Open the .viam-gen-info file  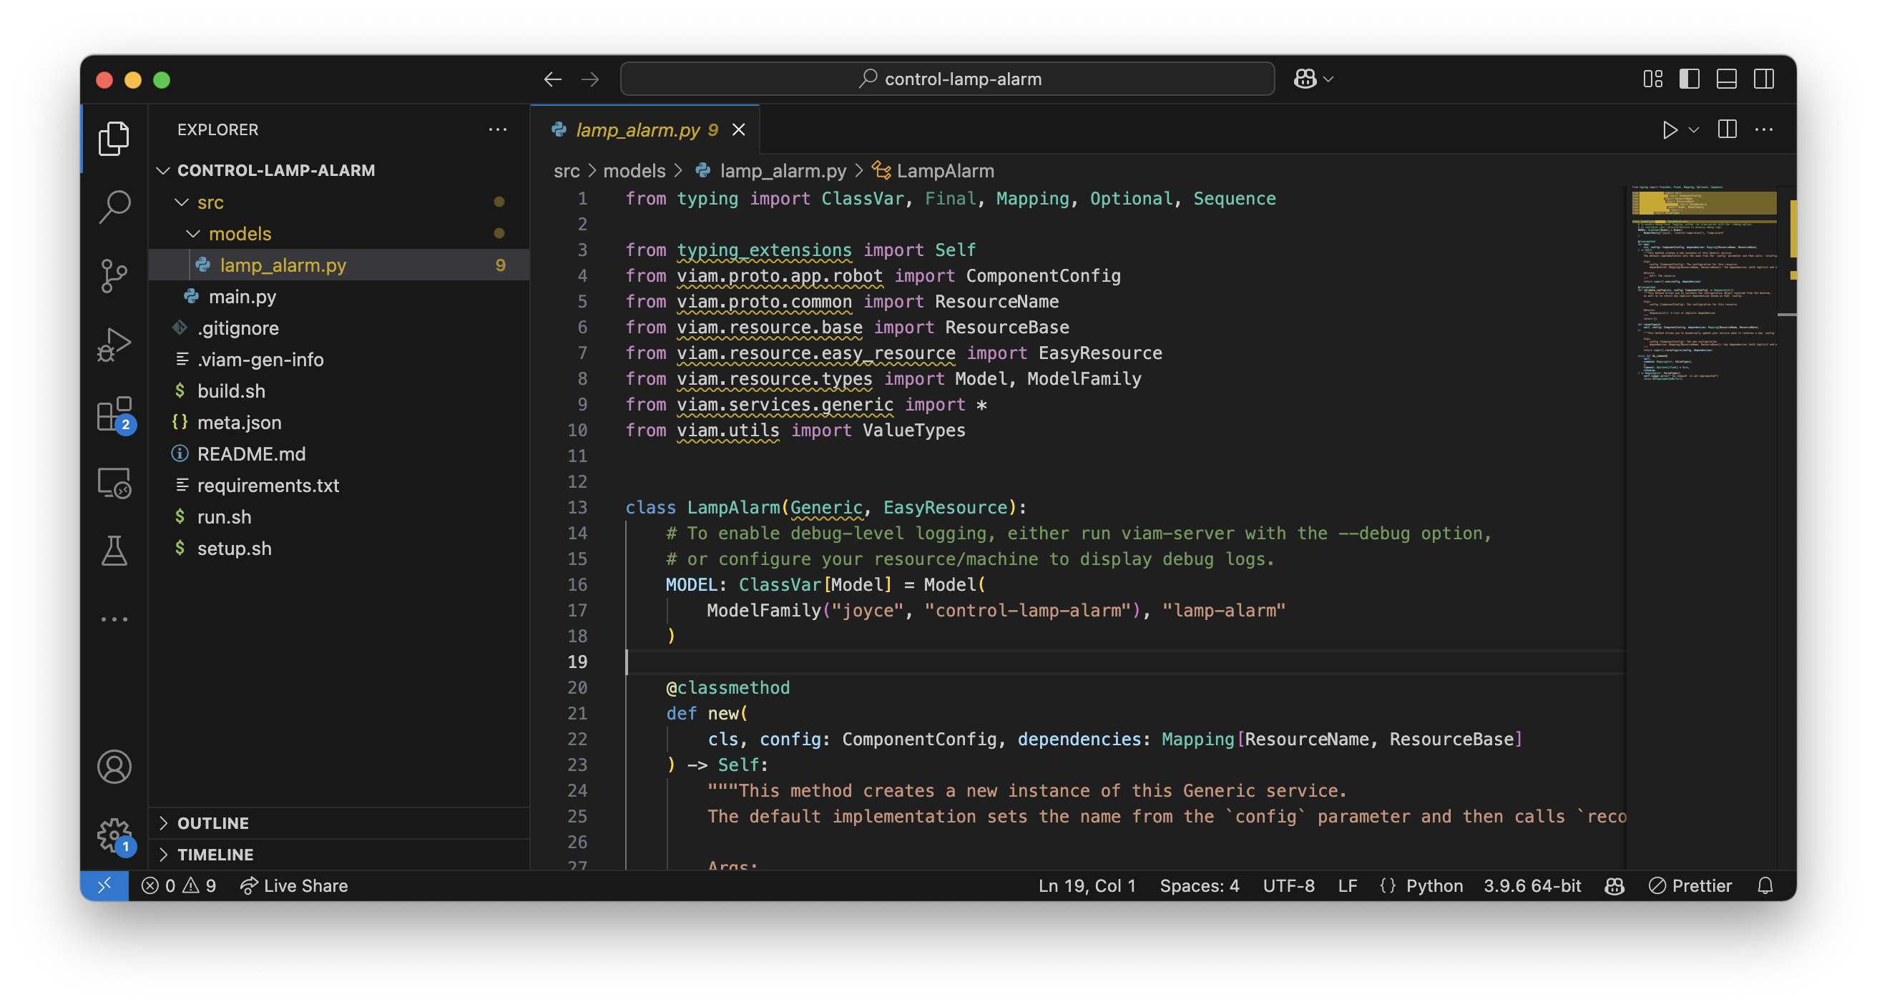tap(339, 359)
